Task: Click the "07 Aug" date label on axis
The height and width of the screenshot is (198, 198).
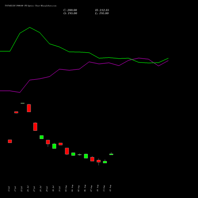Action: 91,188
